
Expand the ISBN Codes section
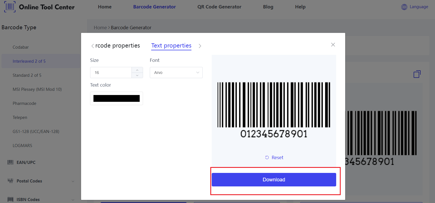coord(73,200)
